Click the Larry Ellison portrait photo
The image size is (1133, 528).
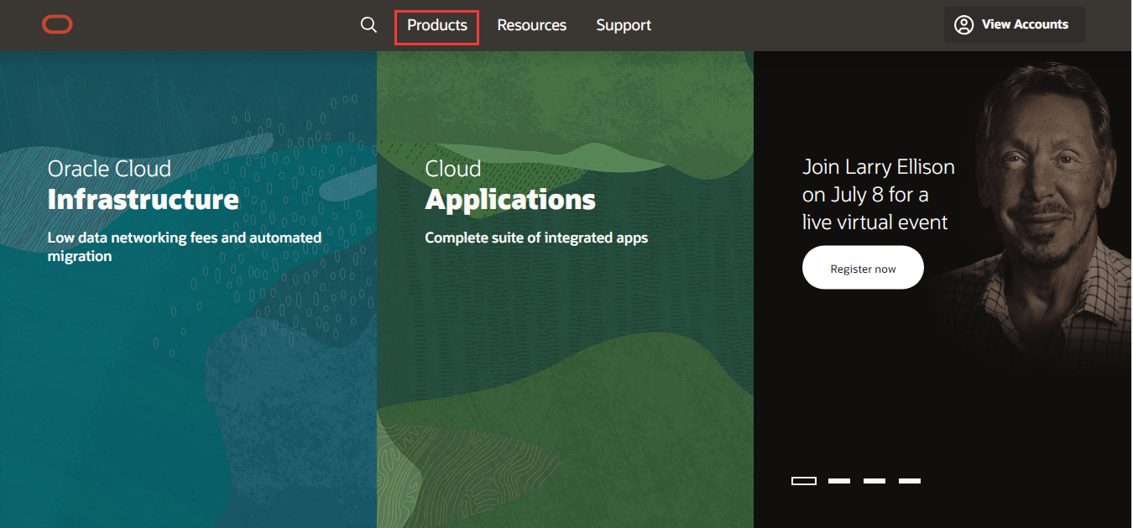point(1041,210)
